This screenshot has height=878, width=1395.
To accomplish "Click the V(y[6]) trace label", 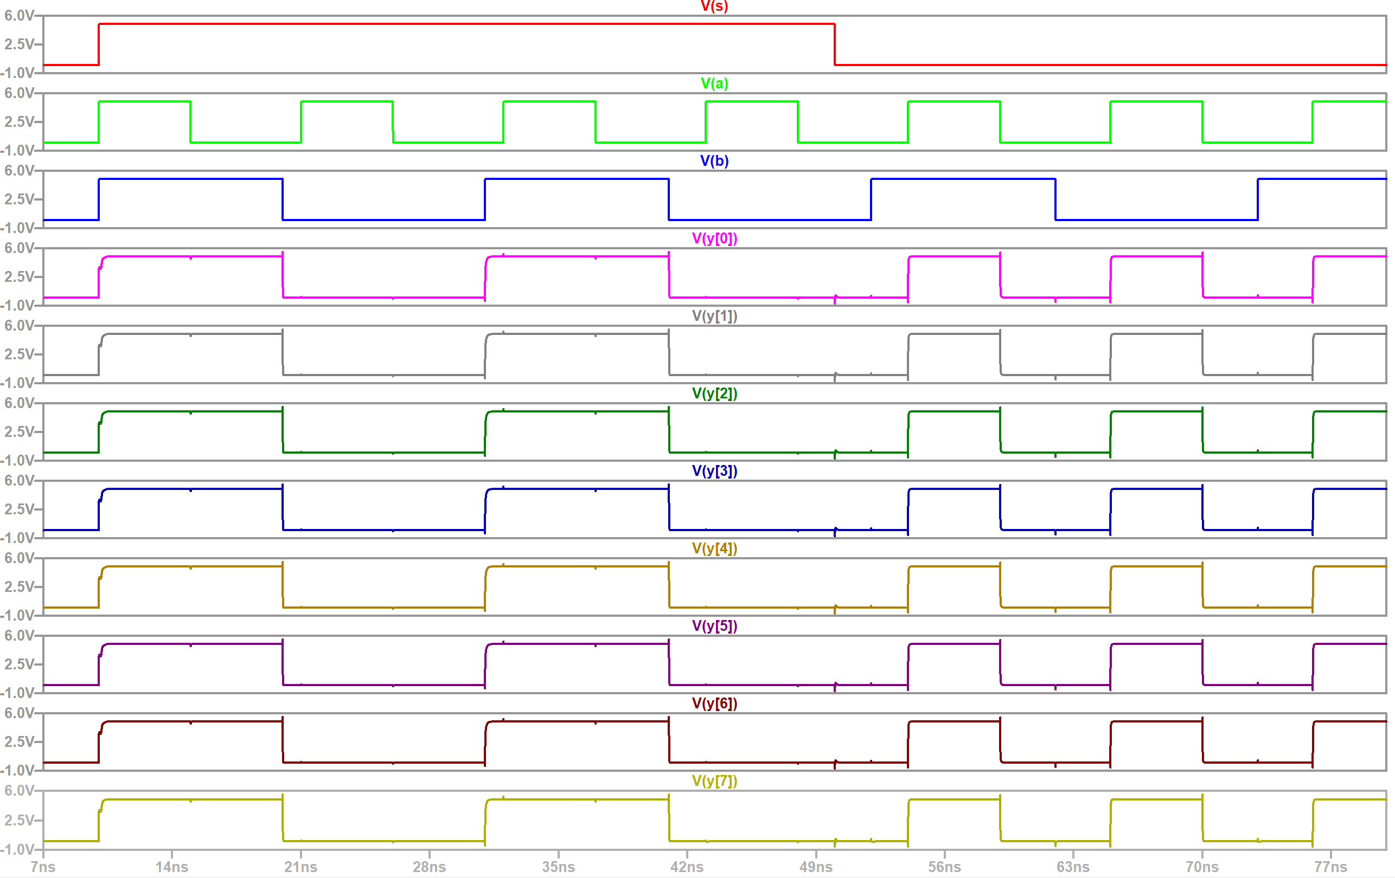I will [714, 704].
